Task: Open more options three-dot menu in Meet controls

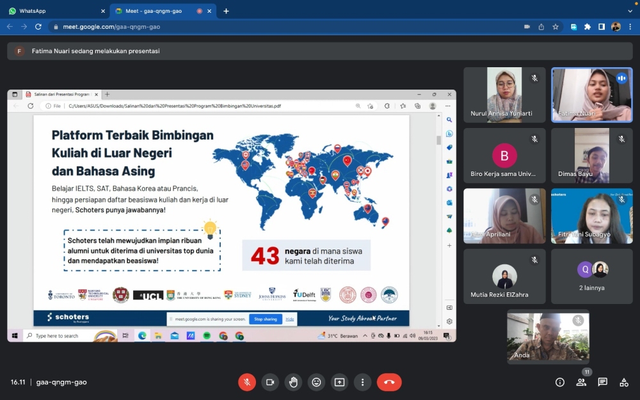Action: (x=362, y=383)
